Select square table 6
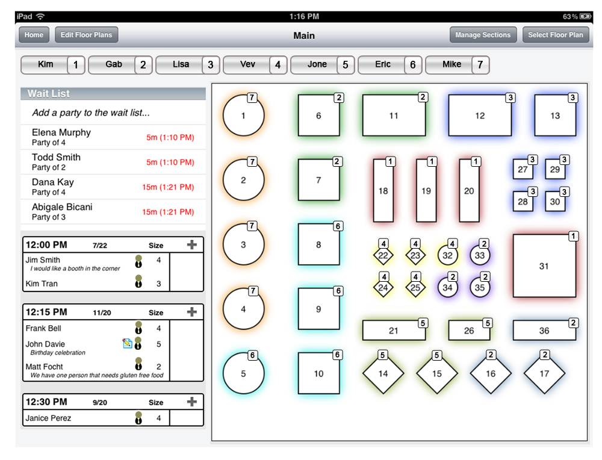 coord(318,115)
